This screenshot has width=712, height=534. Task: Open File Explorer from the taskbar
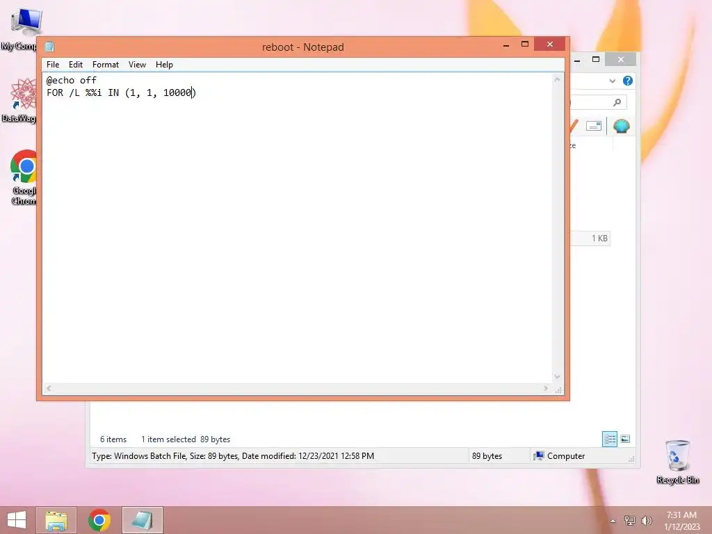point(56,520)
